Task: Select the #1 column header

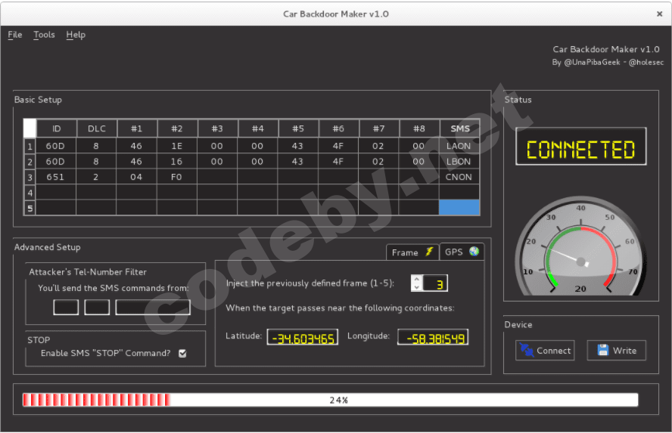Action: pos(137,128)
